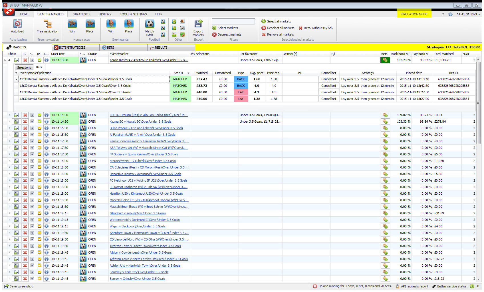Click into the market filter text field

coord(233,21)
